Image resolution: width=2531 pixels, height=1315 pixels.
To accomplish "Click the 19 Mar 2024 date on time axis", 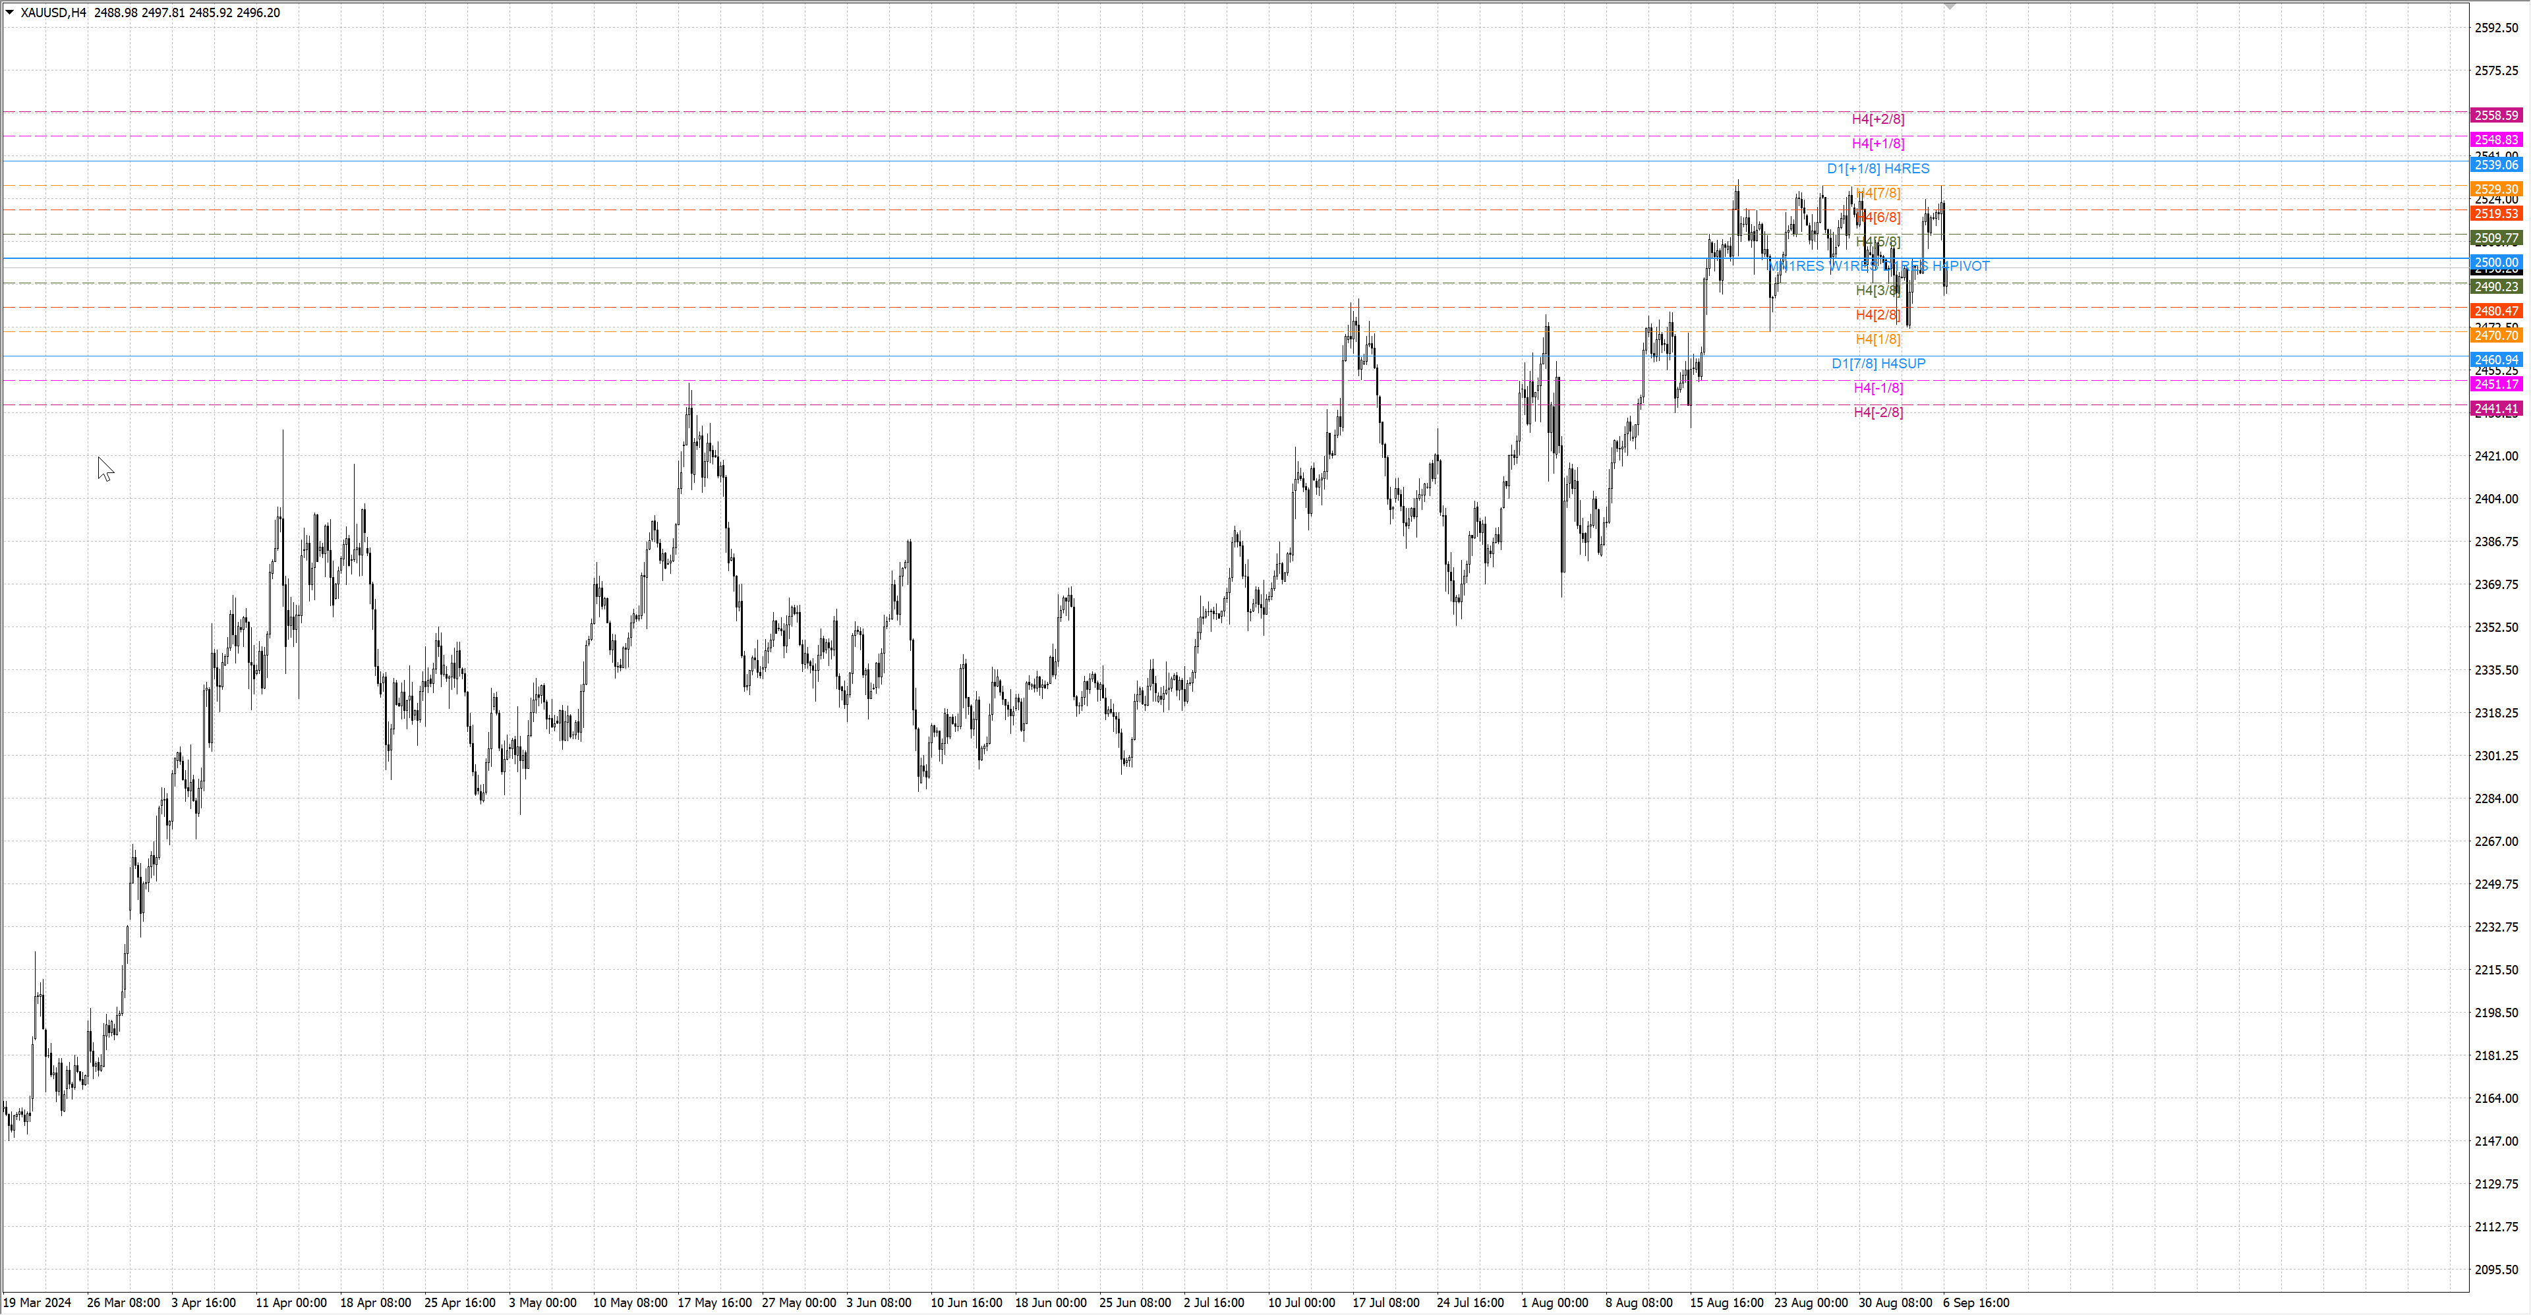I will pyautogui.click(x=38, y=1303).
